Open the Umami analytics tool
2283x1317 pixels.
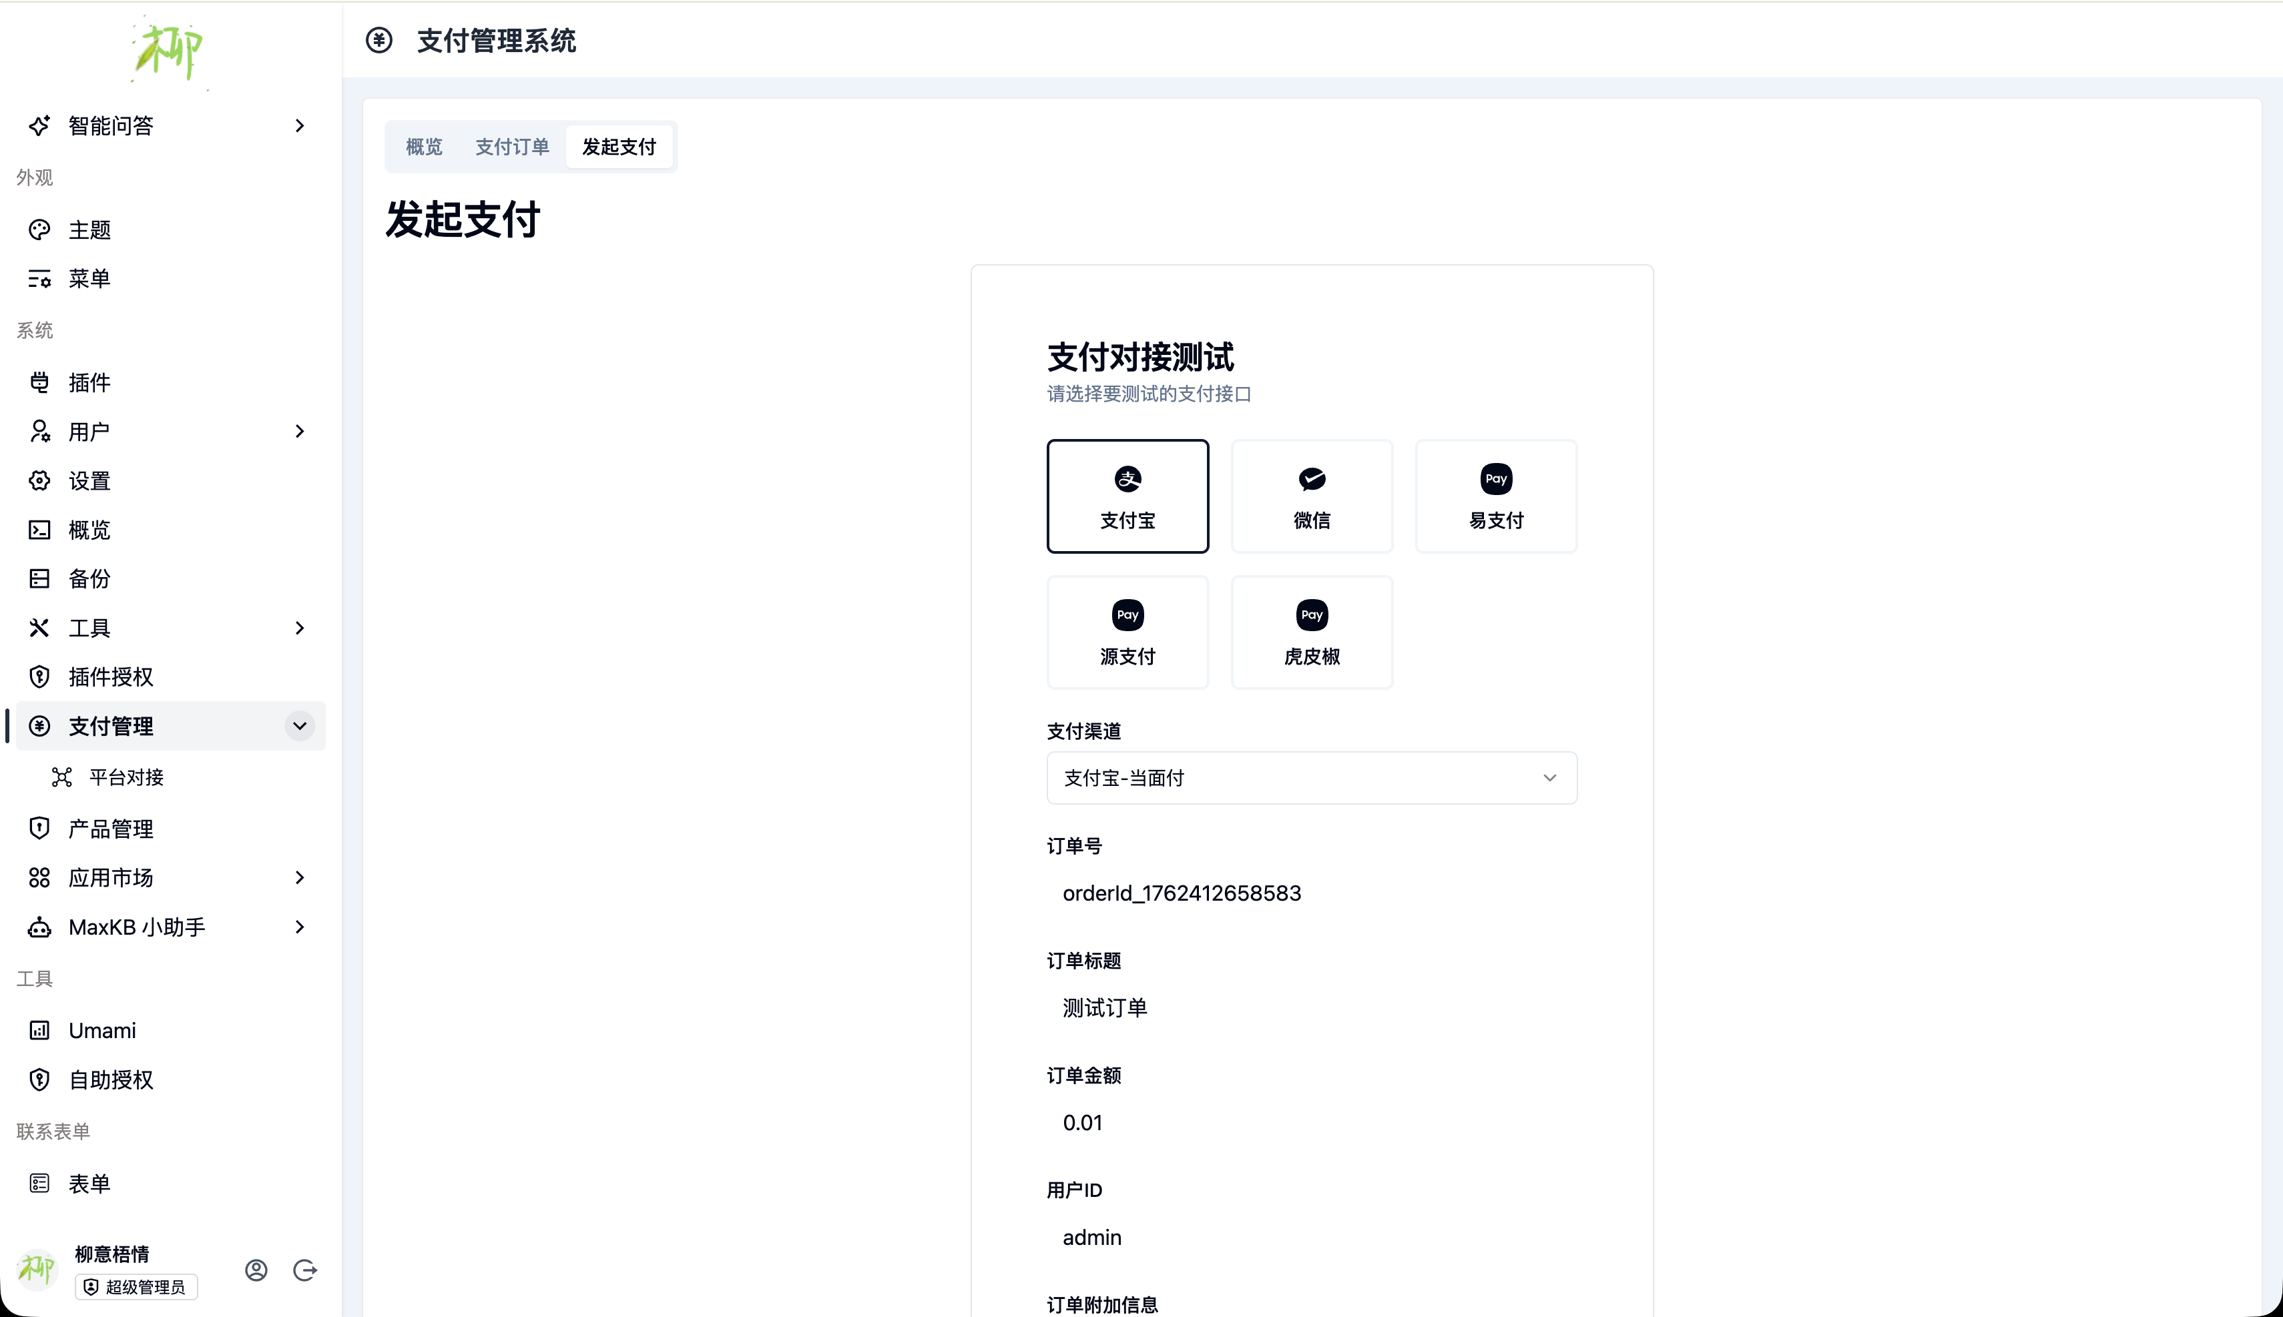101,1029
